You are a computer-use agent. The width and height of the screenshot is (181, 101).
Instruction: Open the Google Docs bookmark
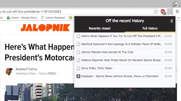click(x=22, y=18)
